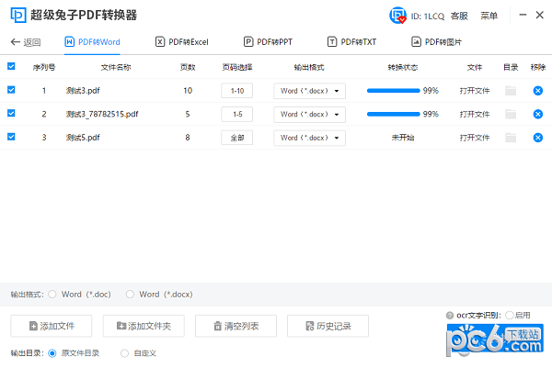Viewport: 552px width, 368px height.
Task: Remove 测试3_78782515.pdf with the blue X icon
Action: click(537, 114)
